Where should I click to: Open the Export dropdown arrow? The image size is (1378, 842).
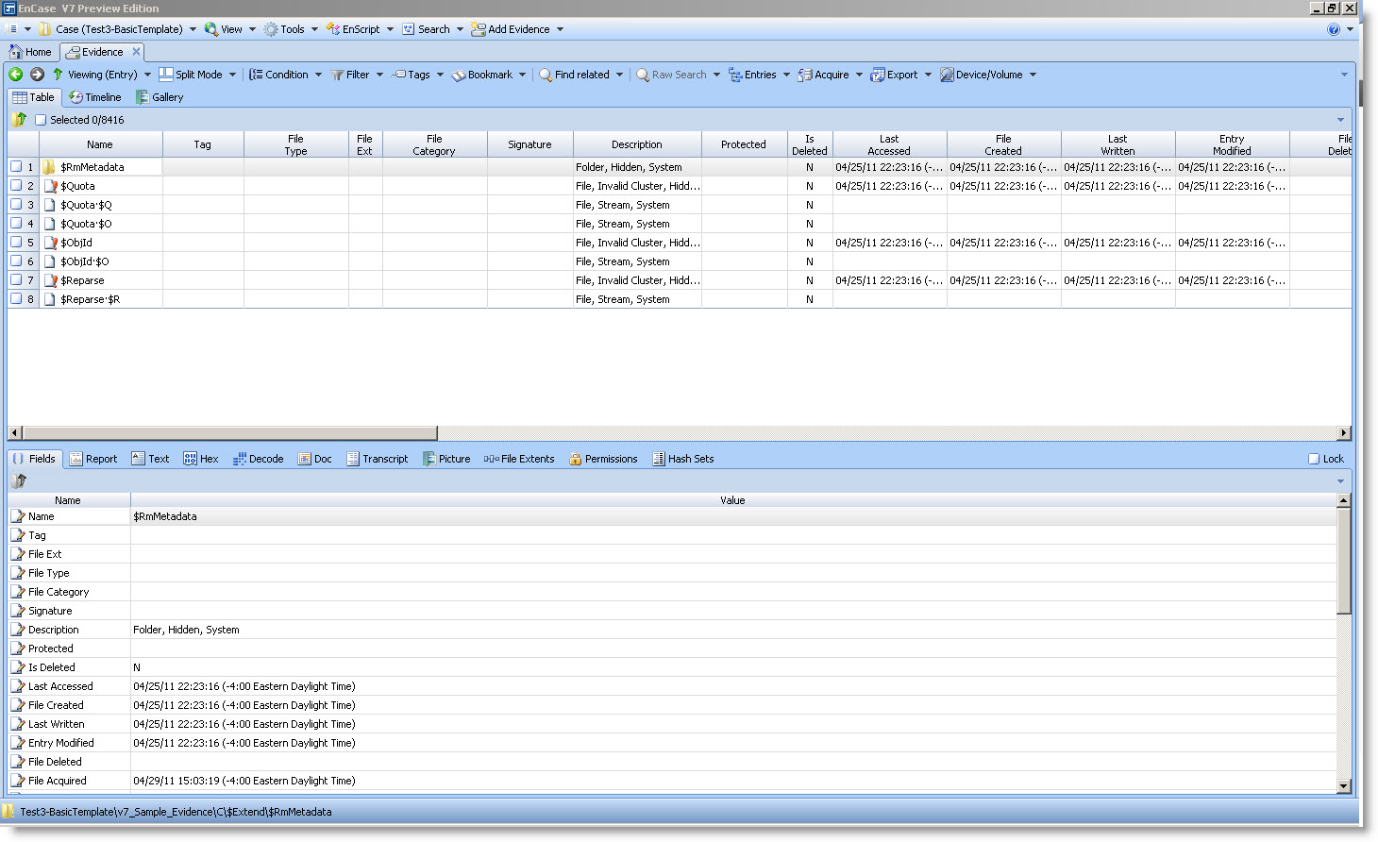tap(928, 75)
